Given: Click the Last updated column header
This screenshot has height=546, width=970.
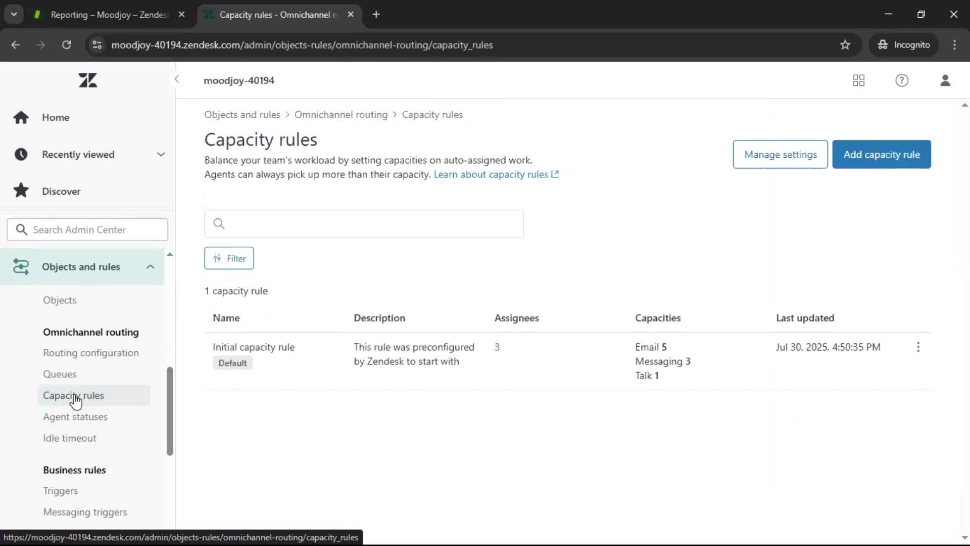Looking at the screenshot, I should pyautogui.click(x=805, y=318).
